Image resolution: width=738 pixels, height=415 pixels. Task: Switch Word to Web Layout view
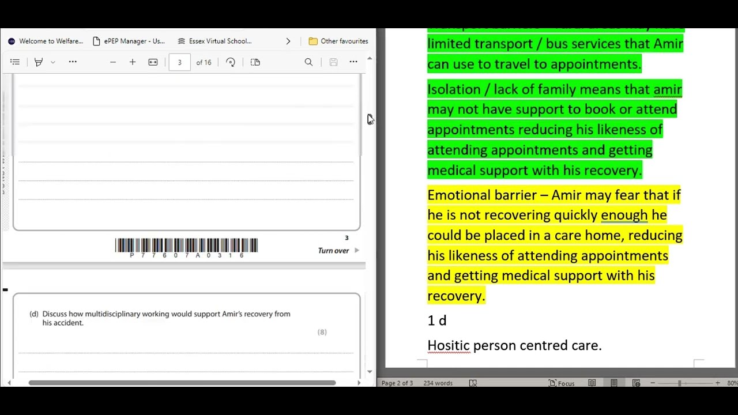pos(637,383)
